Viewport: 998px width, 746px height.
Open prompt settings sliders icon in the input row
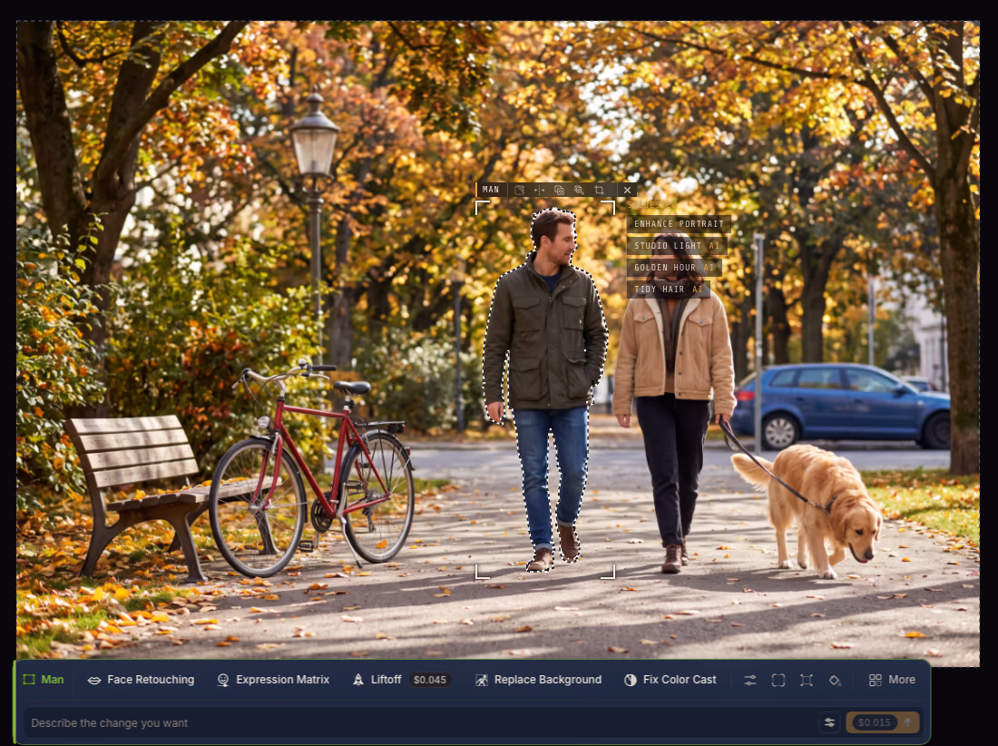tap(829, 722)
